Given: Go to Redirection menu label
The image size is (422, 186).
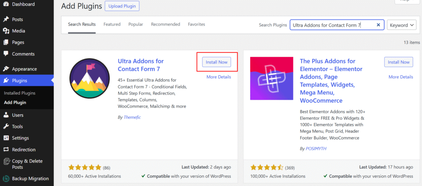Looking at the screenshot, I should pos(23,150).
